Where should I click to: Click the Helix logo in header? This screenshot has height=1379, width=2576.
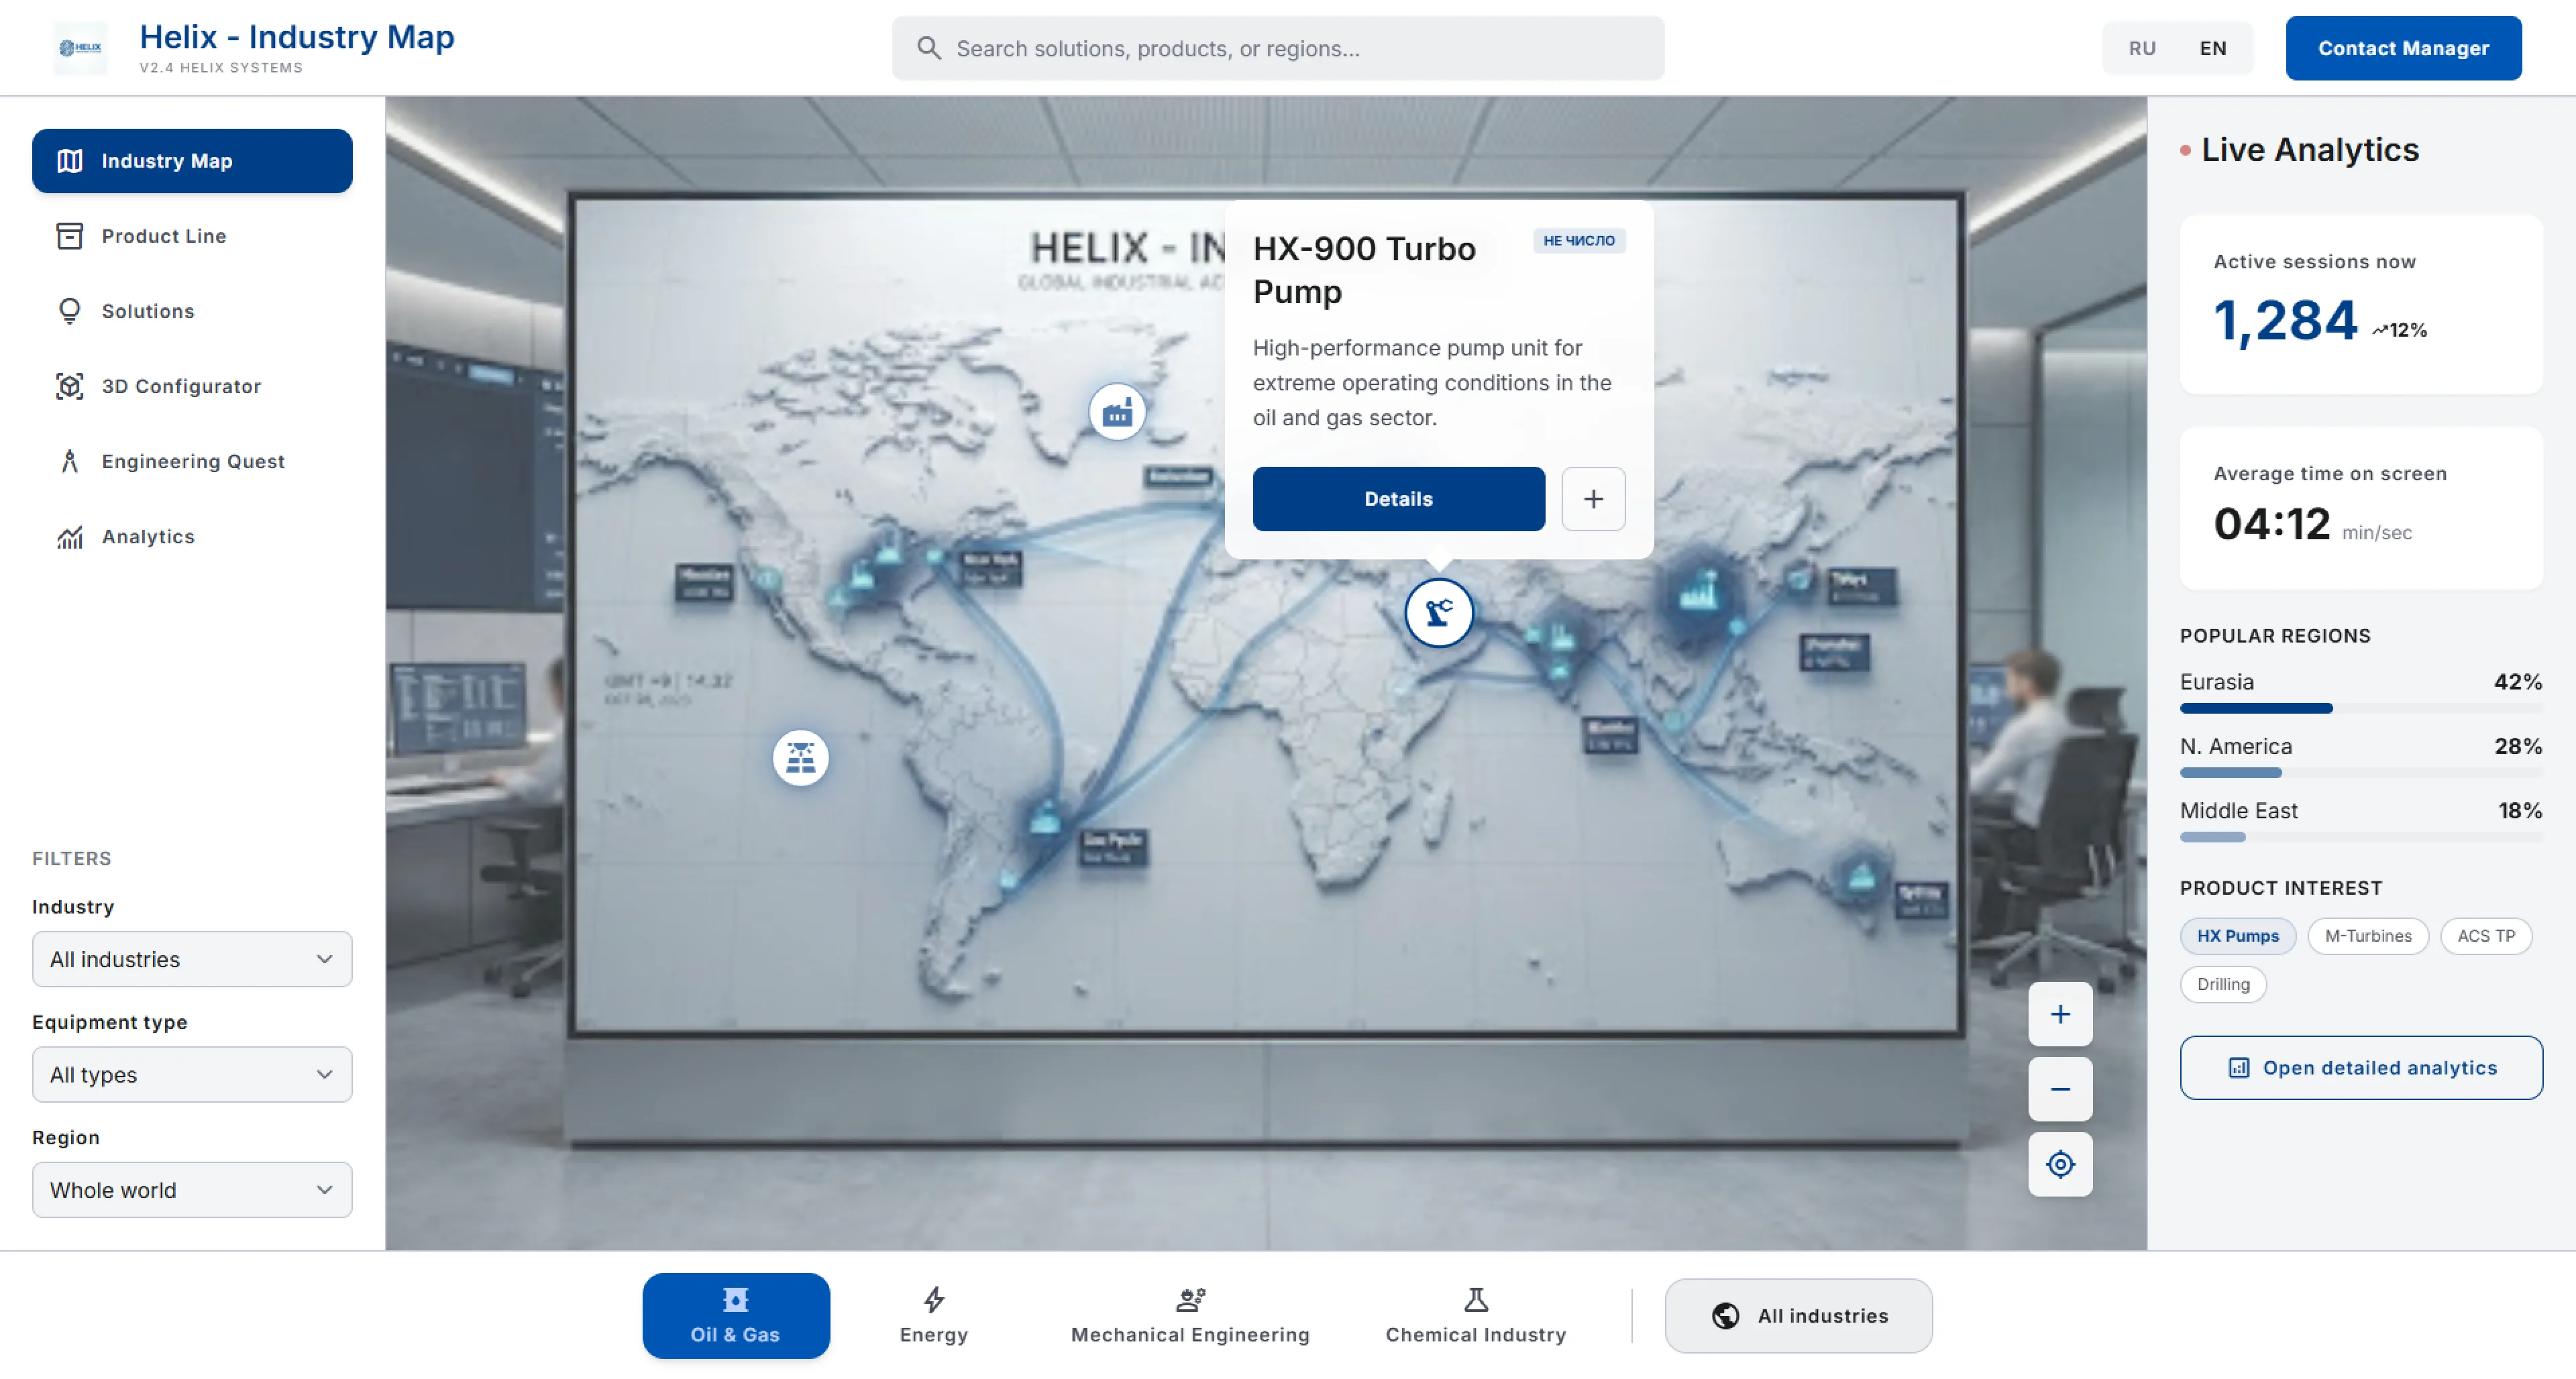coord(80,48)
